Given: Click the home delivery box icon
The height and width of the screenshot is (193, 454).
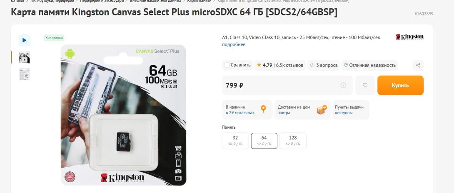Looking at the screenshot, I should pos(322,109).
